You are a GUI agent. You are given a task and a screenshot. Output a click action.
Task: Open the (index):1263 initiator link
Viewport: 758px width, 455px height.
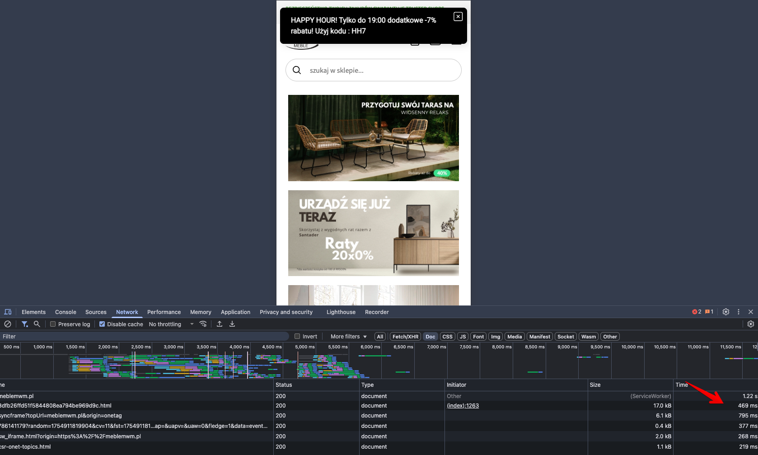463,406
